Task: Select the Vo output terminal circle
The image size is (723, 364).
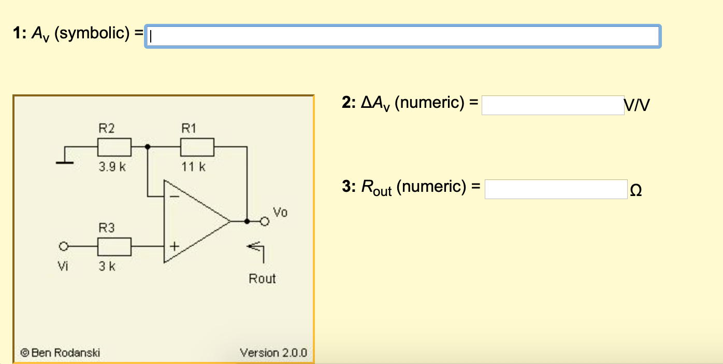Action: point(266,221)
